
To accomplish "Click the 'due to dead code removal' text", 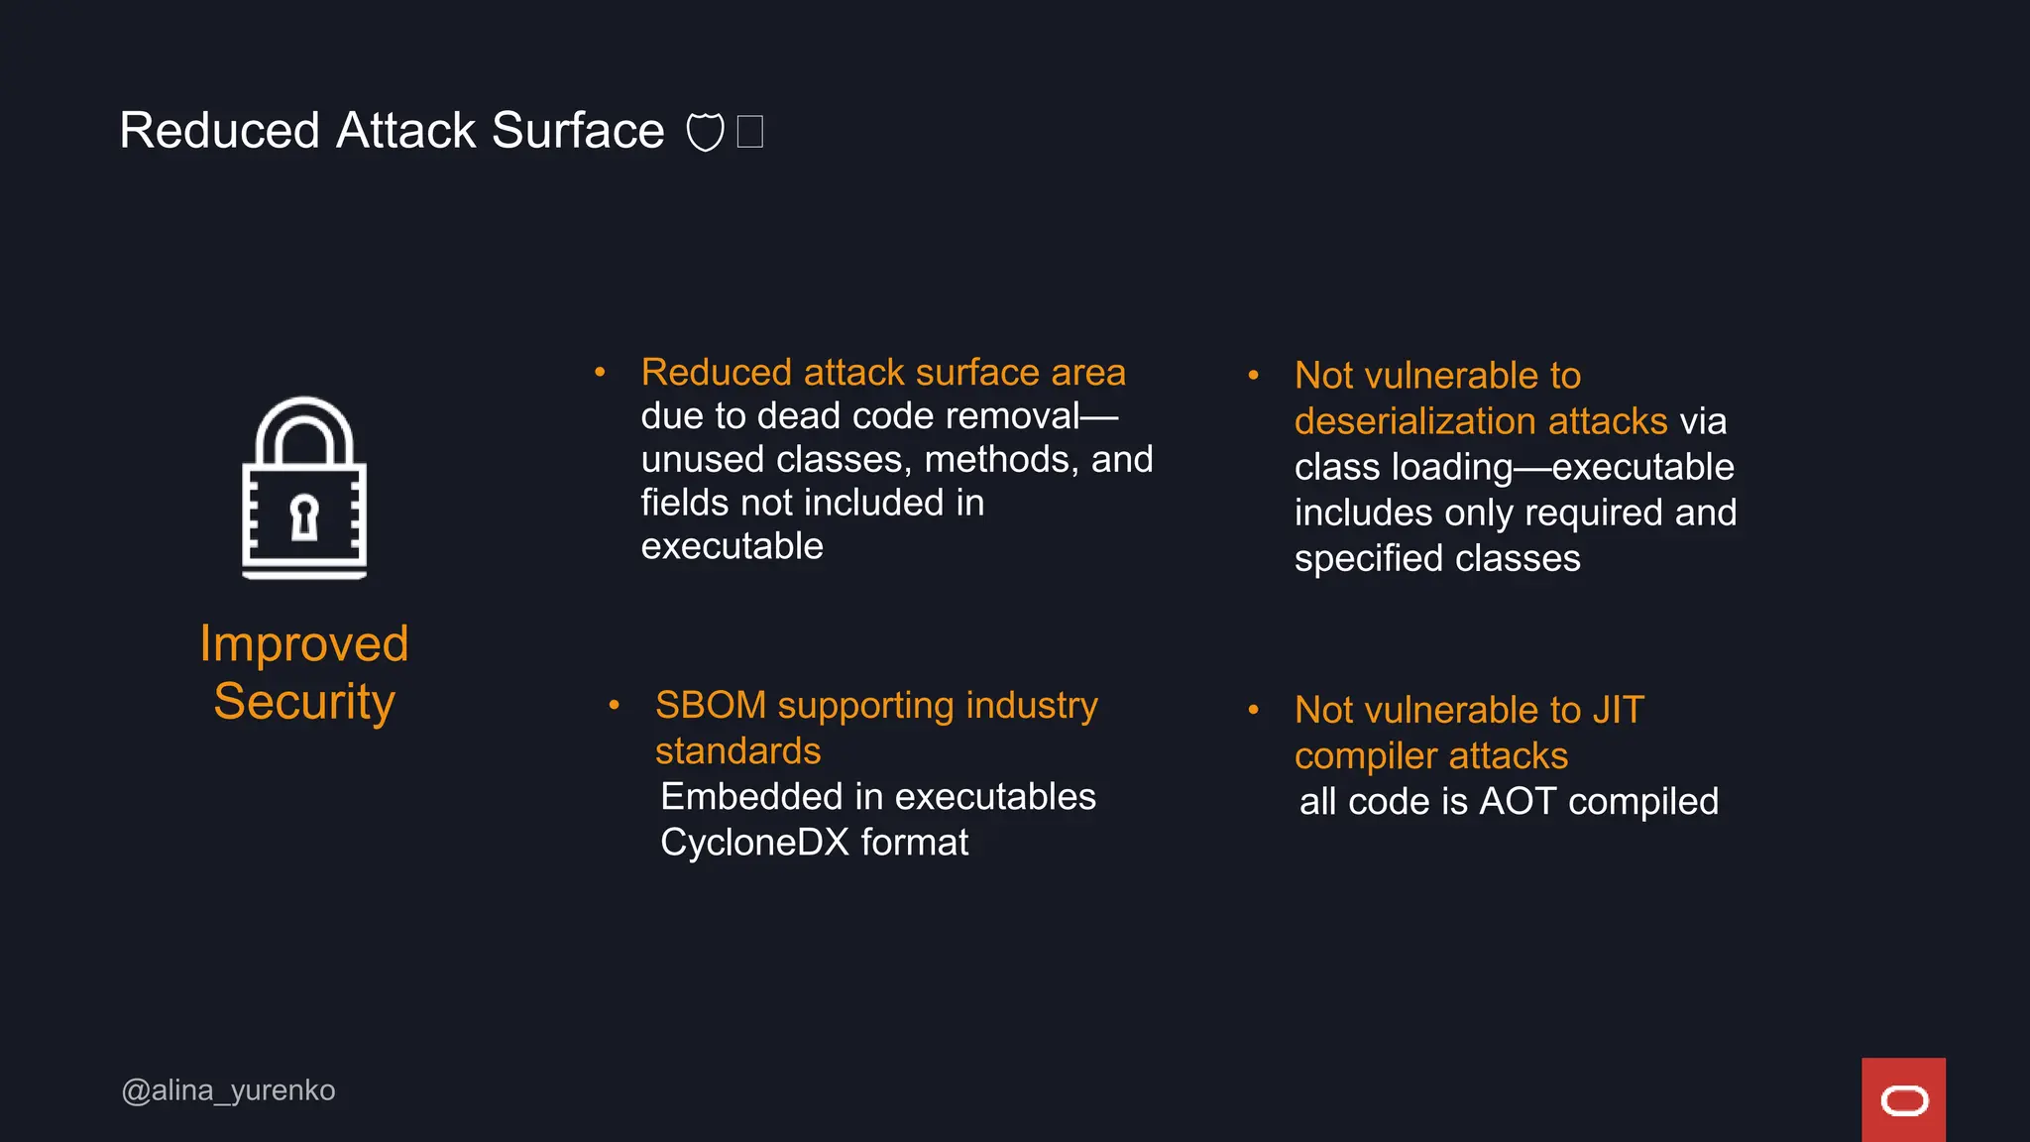I will click(x=878, y=416).
